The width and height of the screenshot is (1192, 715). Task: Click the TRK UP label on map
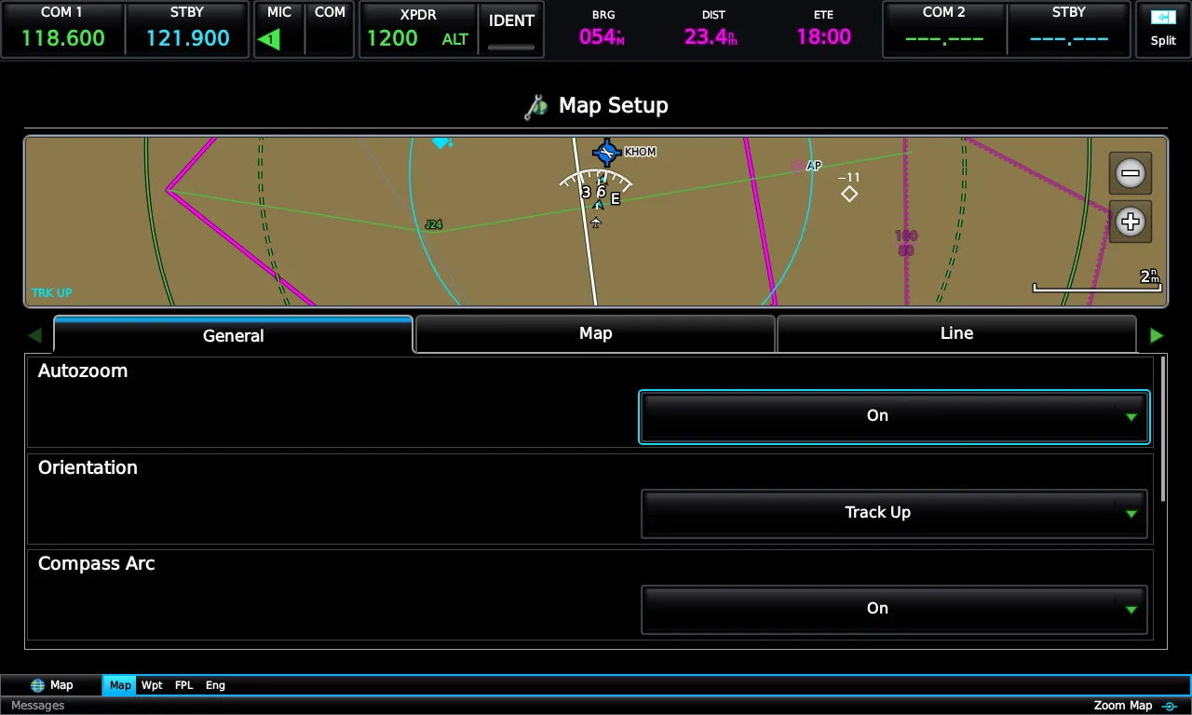[52, 293]
